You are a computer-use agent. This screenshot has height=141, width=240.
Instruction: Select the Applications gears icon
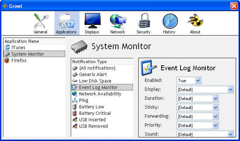pos(67,21)
